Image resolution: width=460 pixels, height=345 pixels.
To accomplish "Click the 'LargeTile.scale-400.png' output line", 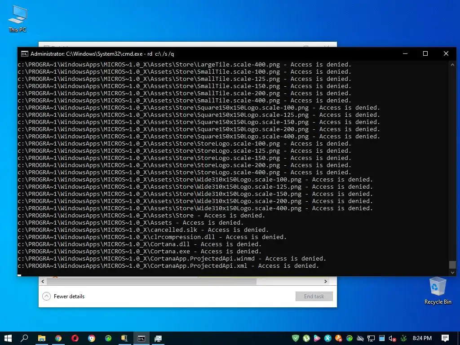I will click(184, 65).
